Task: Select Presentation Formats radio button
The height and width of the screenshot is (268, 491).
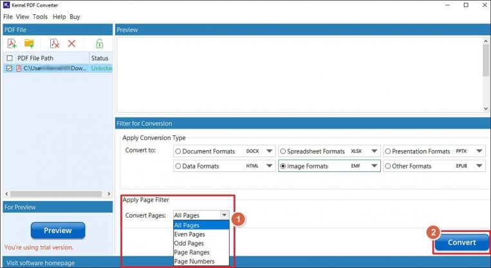Action: coord(387,151)
